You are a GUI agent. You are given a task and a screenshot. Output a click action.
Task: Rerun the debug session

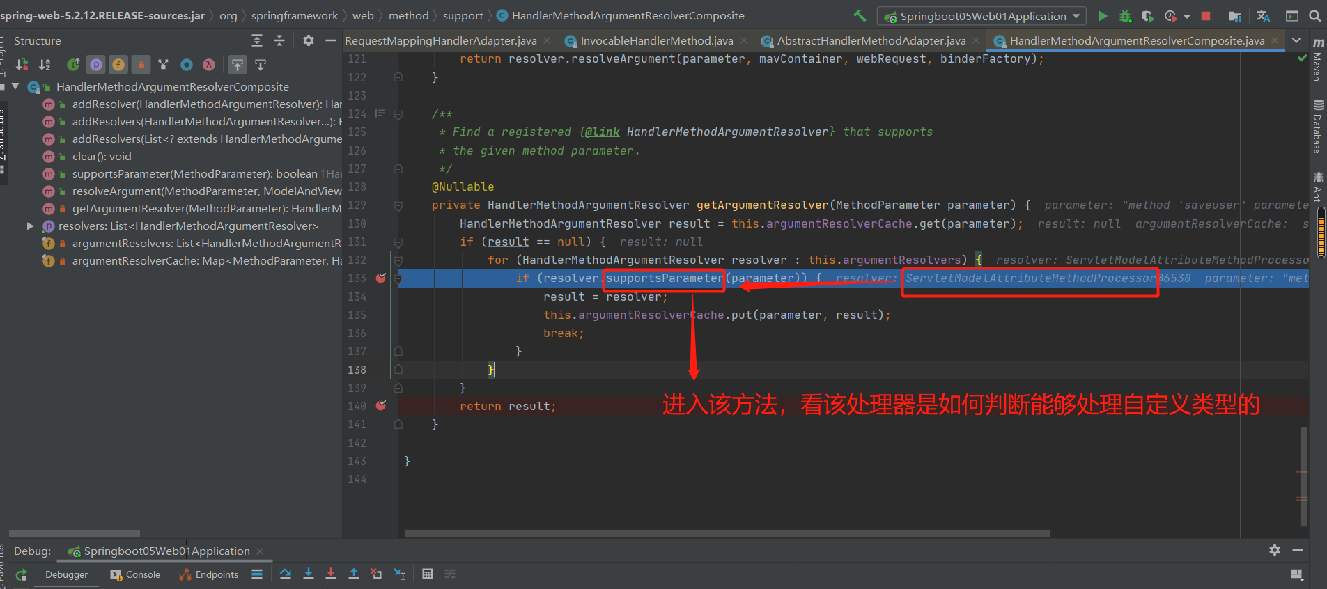tap(22, 574)
